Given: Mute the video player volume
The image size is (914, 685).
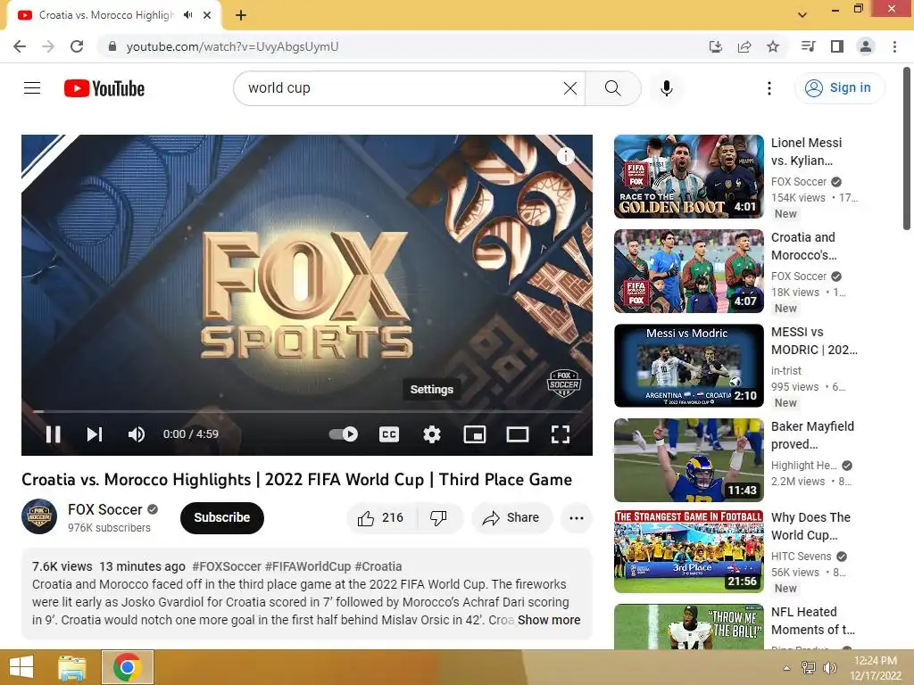Looking at the screenshot, I should [x=137, y=434].
